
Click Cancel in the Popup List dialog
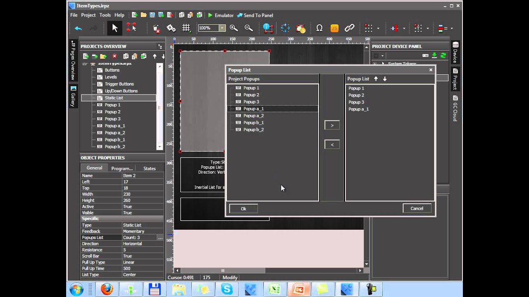[417, 208]
